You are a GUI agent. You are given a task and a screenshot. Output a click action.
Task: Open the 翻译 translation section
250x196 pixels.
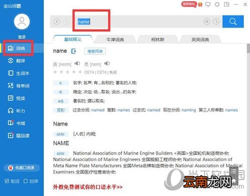pos(16,61)
